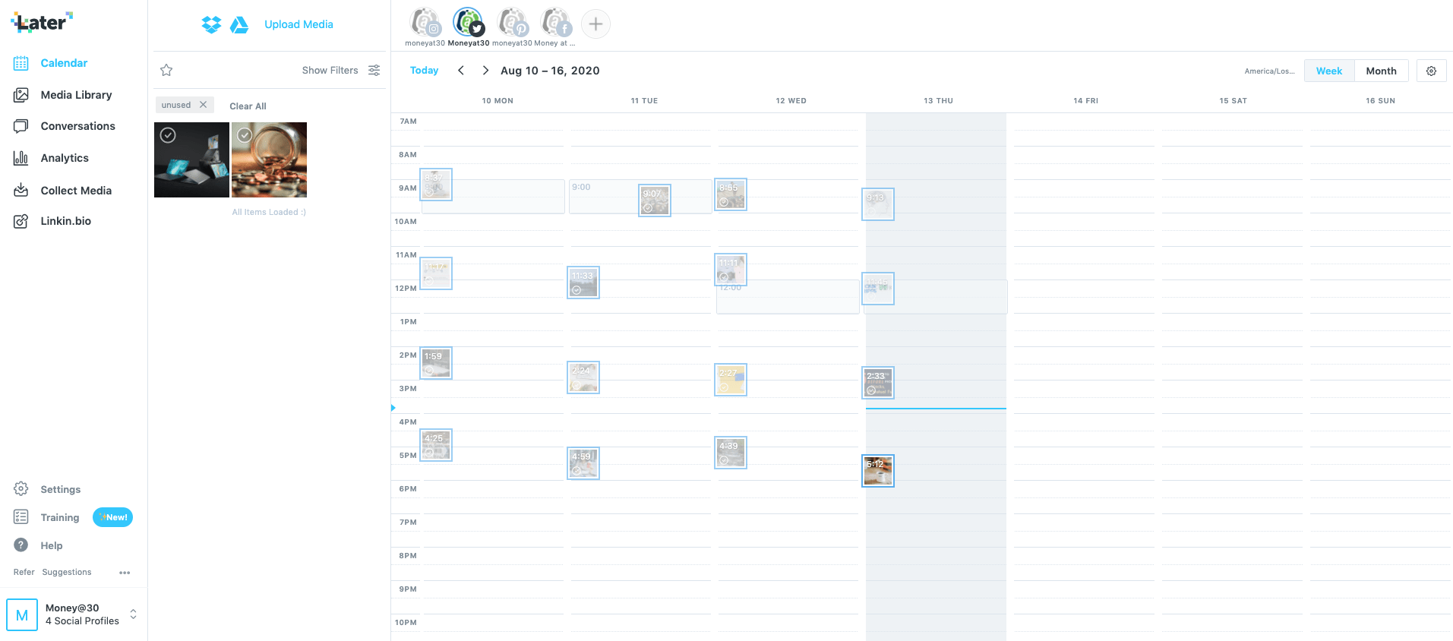
Task: Show the media filters
Action: click(x=330, y=70)
